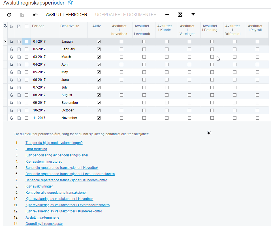Click AVSLUTT PERIODER button
The width and height of the screenshot is (271, 226).
tap(67, 15)
